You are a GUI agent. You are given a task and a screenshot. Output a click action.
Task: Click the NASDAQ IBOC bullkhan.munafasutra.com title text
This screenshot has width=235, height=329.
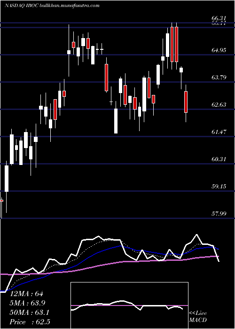(x=52, y=6)
